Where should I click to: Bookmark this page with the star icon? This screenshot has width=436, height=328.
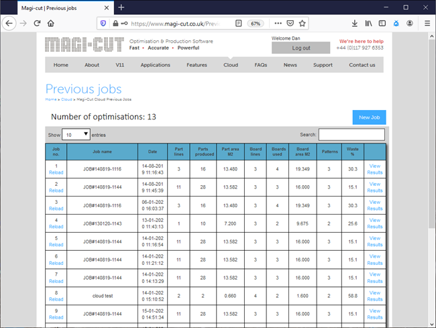303,23
